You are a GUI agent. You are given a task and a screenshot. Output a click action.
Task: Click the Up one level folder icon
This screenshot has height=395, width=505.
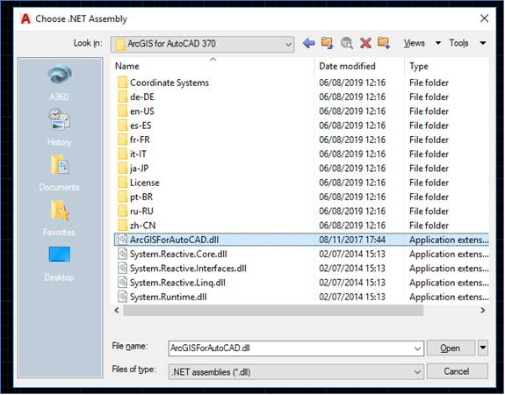[328, 43]
